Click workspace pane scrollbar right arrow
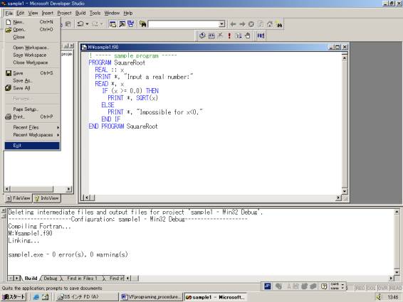 (68, 189)
